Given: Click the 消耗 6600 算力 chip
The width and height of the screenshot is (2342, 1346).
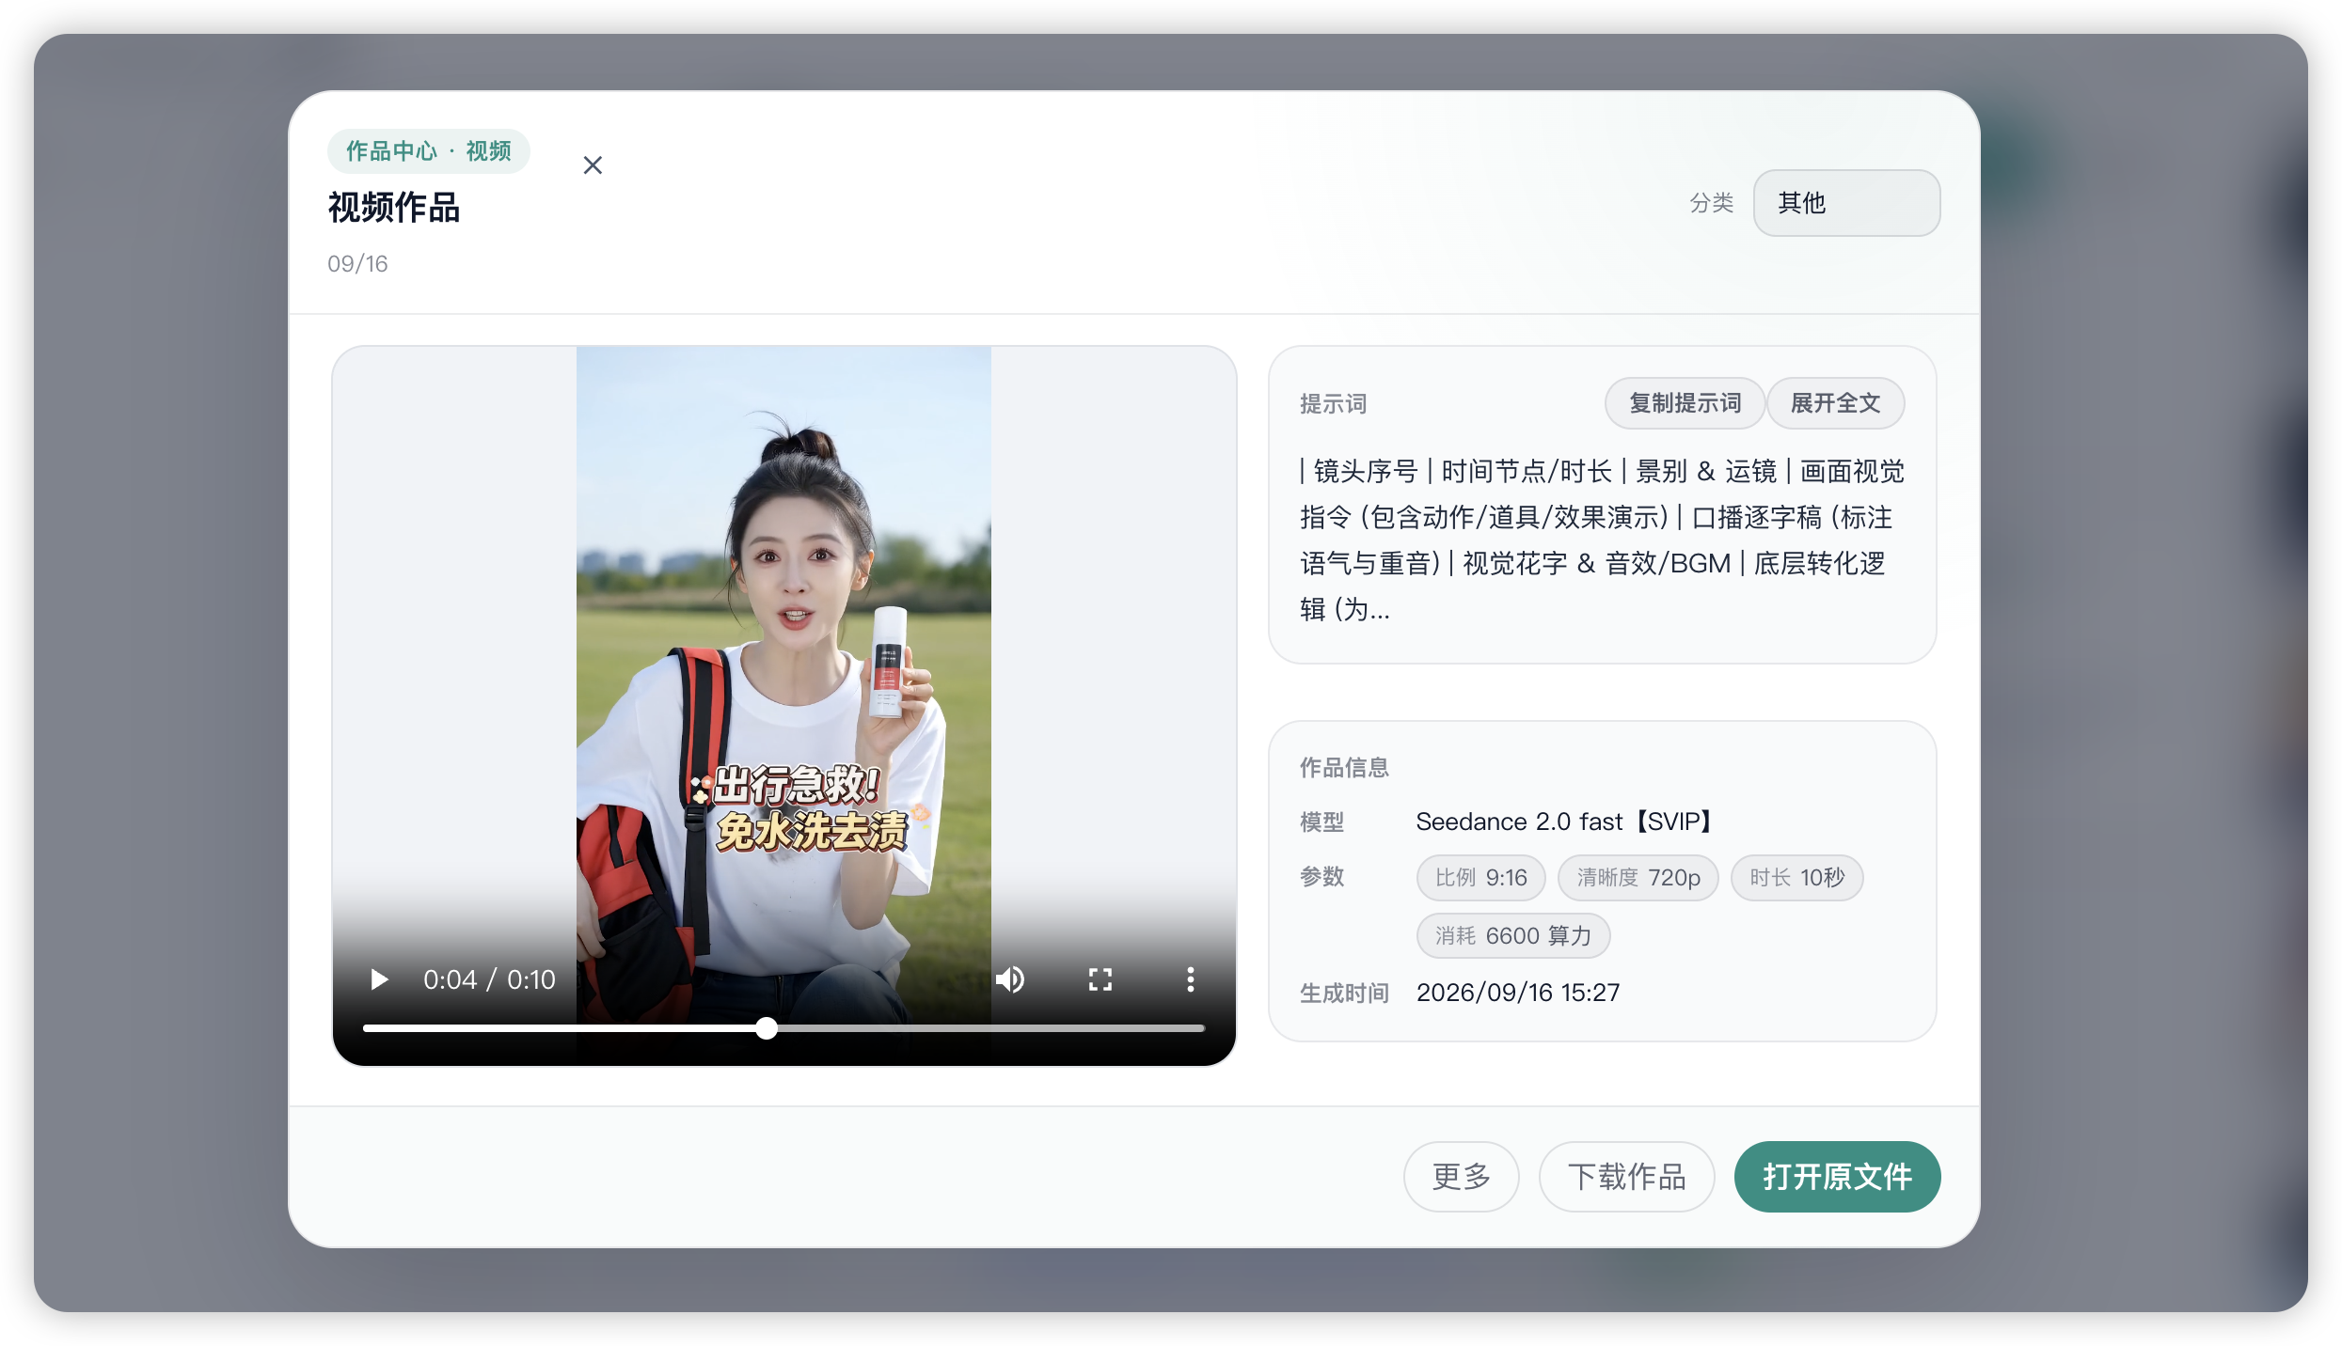Looking at the screenshot, I should tap(1513, 936).
